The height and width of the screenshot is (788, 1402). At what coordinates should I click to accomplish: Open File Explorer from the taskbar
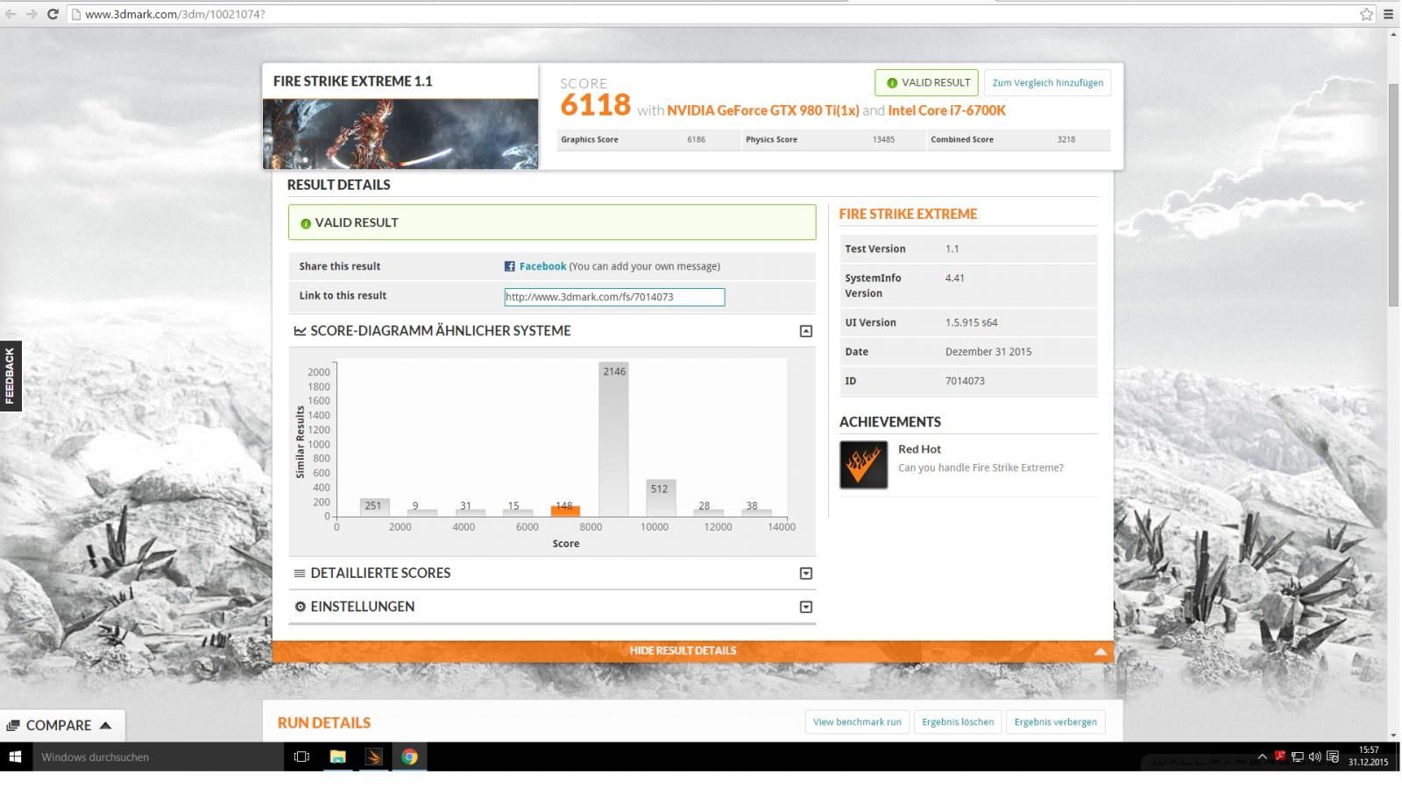pos(337,756)
